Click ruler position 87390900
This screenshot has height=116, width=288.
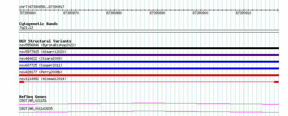[201, 13]
